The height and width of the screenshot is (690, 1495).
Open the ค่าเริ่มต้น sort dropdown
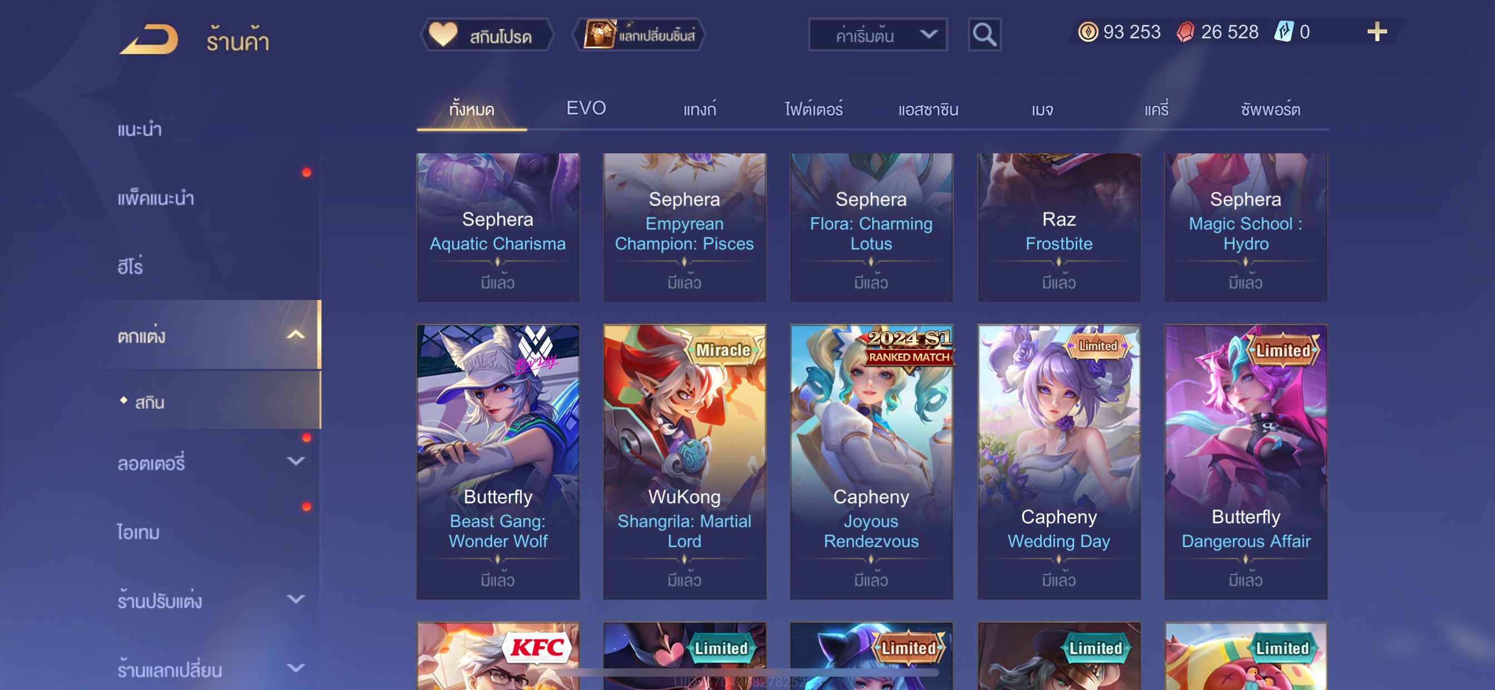(878, 35)
